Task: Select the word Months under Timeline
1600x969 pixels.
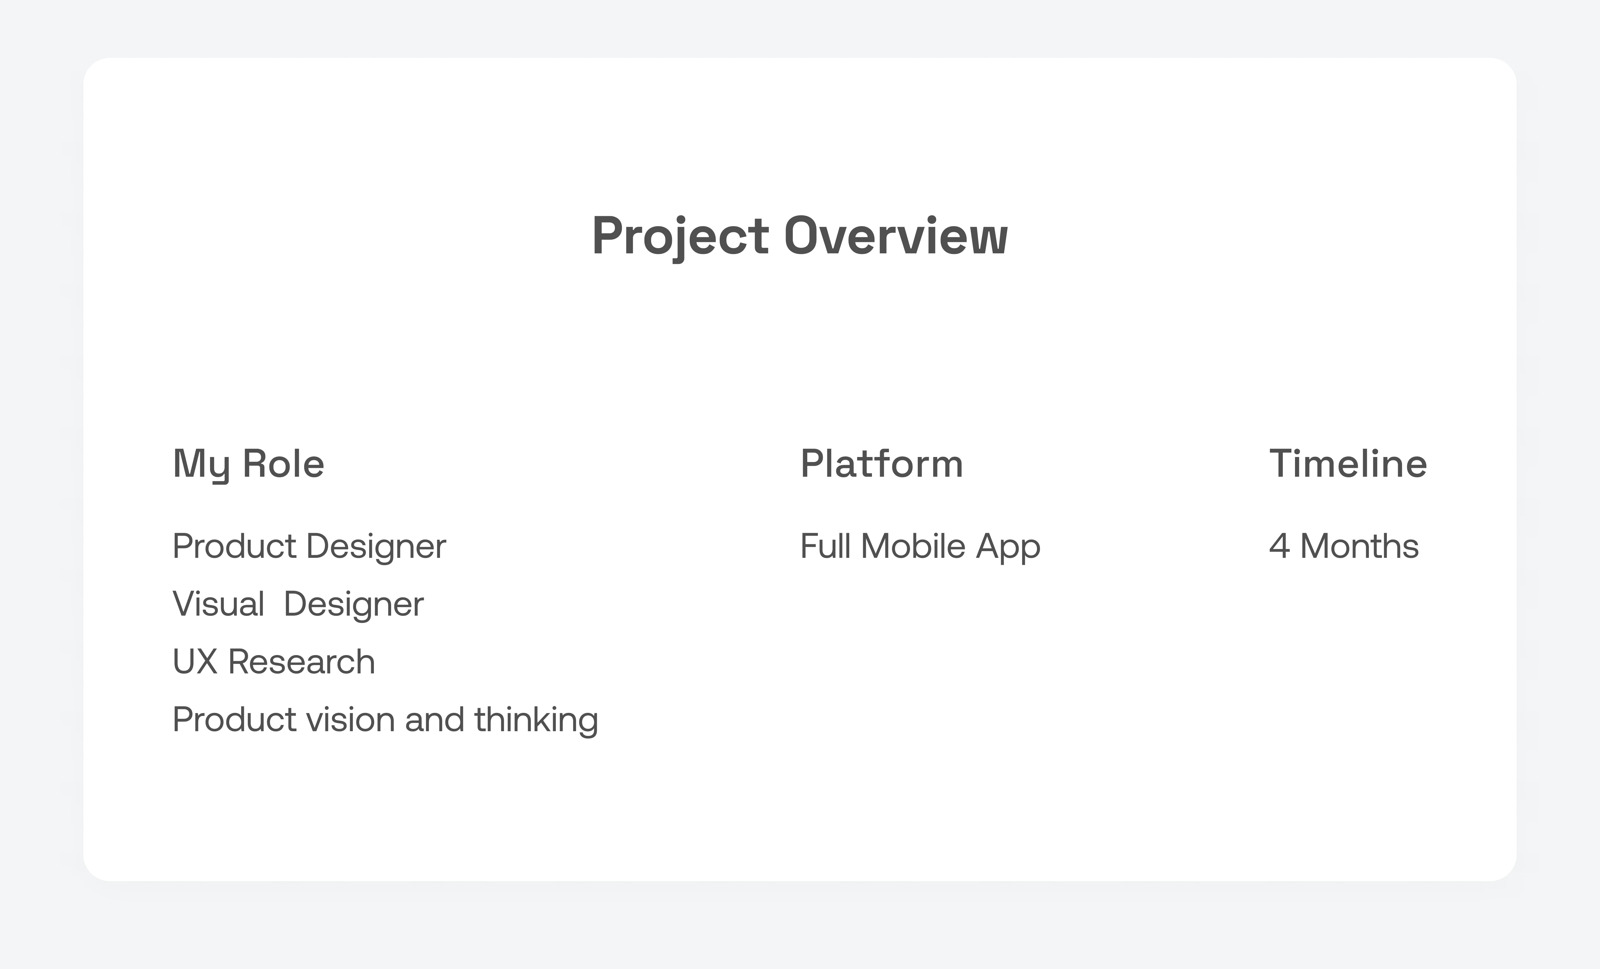Action: [x=1359, y=546]
